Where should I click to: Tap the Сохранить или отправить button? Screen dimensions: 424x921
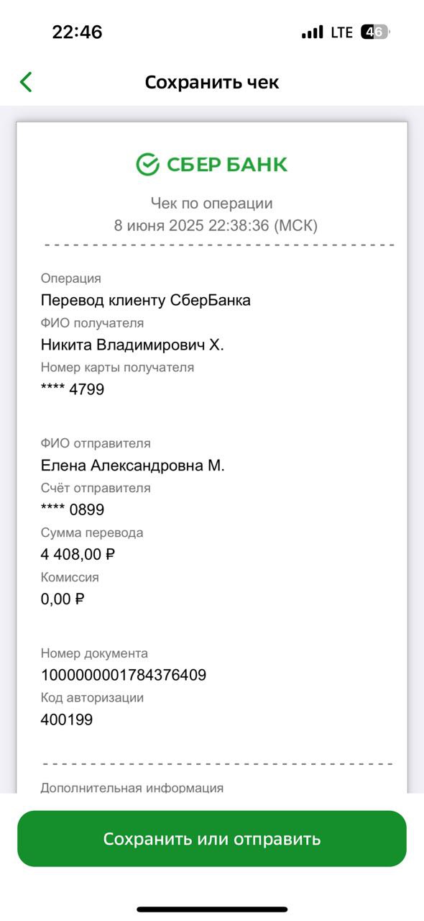[212, 838]
